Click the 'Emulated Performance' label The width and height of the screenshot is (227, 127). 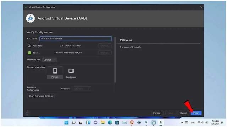tap(33, 89)
